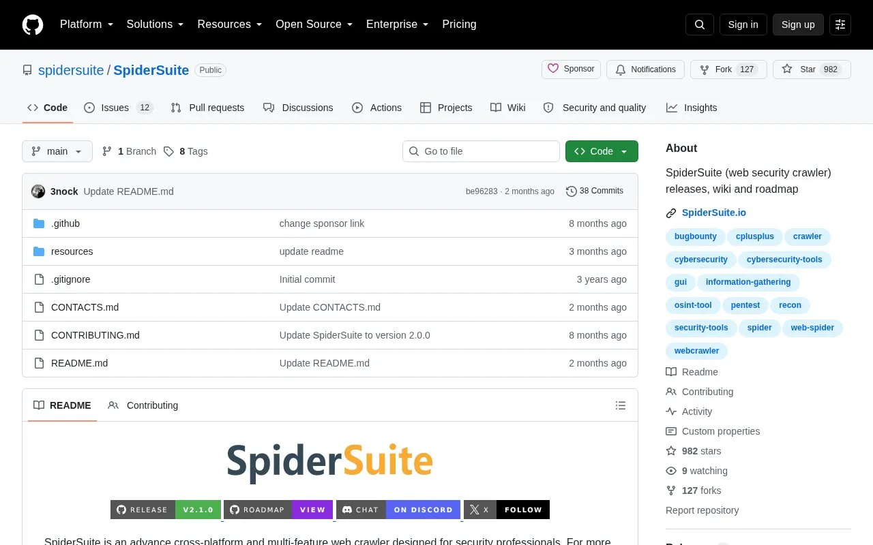Open the Notifications bell button
This screenshot has width=873, height=545.
(645, 69)
